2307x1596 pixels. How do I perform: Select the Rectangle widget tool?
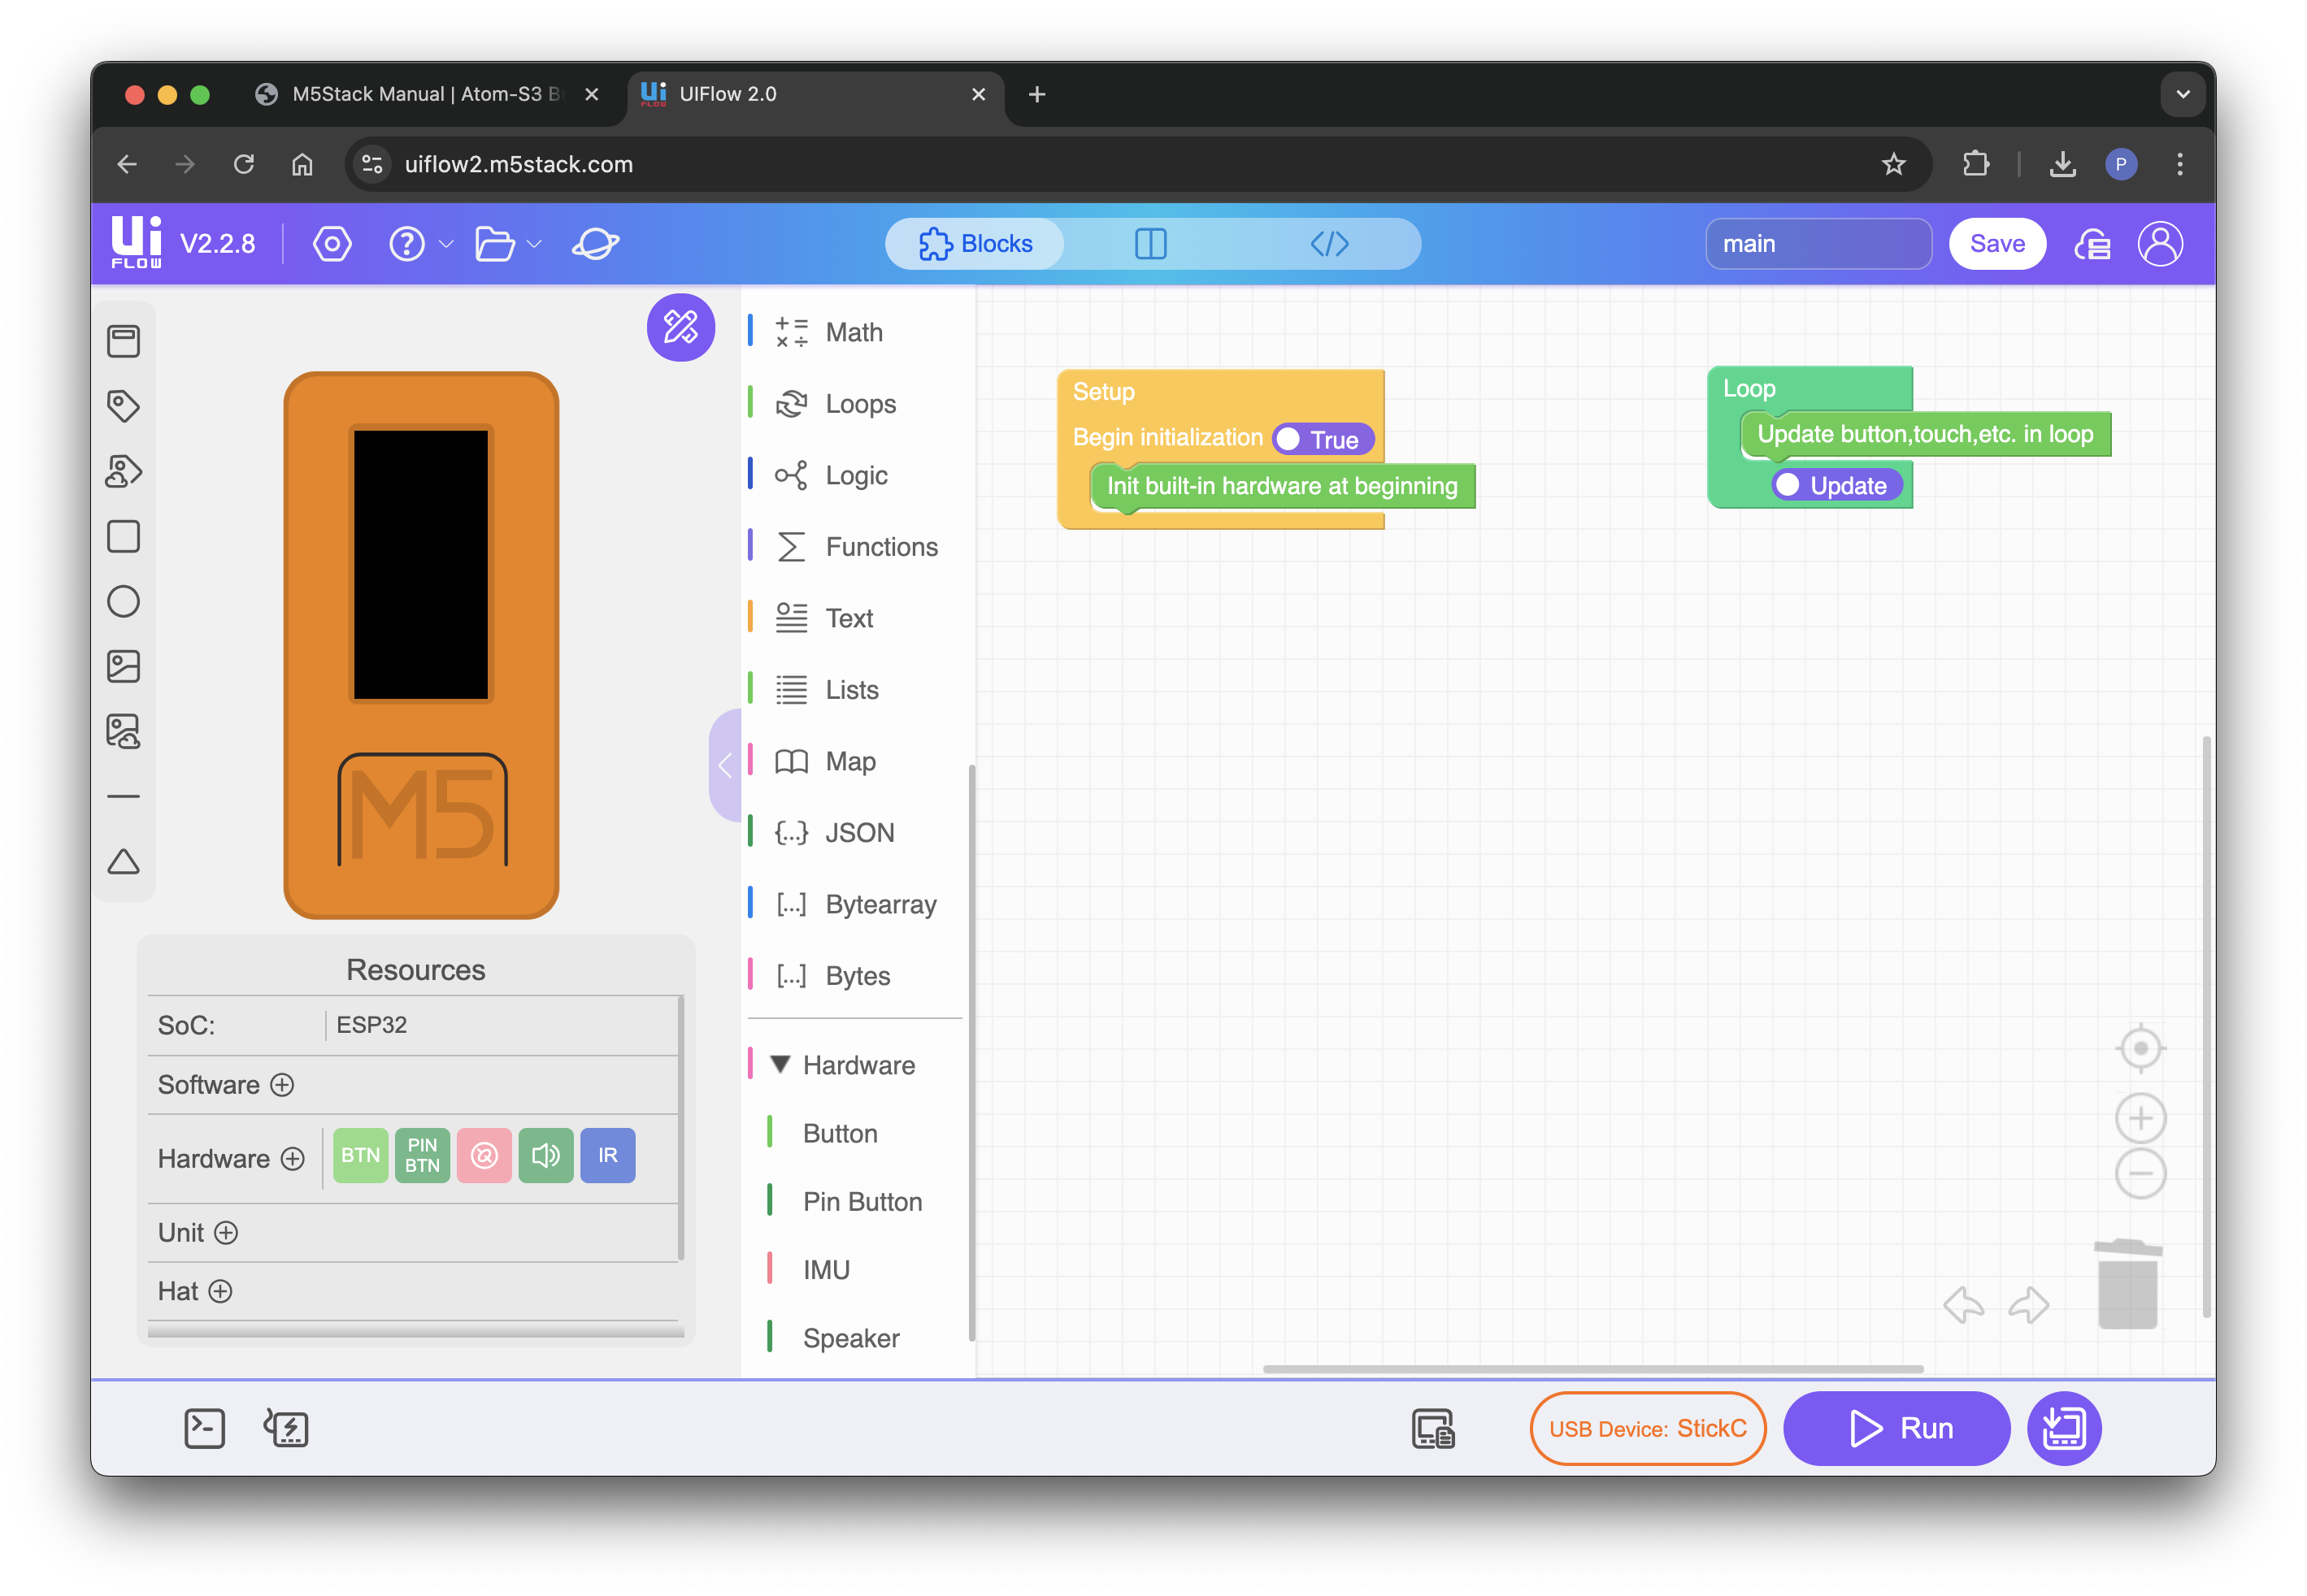tap(123, 536)
